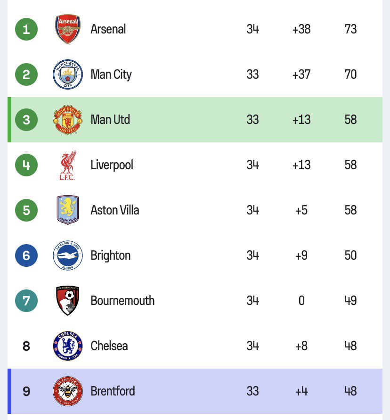Click the Chelsea club crest
Viewport: 390px width, 420px height.
[x=68, y=346]
